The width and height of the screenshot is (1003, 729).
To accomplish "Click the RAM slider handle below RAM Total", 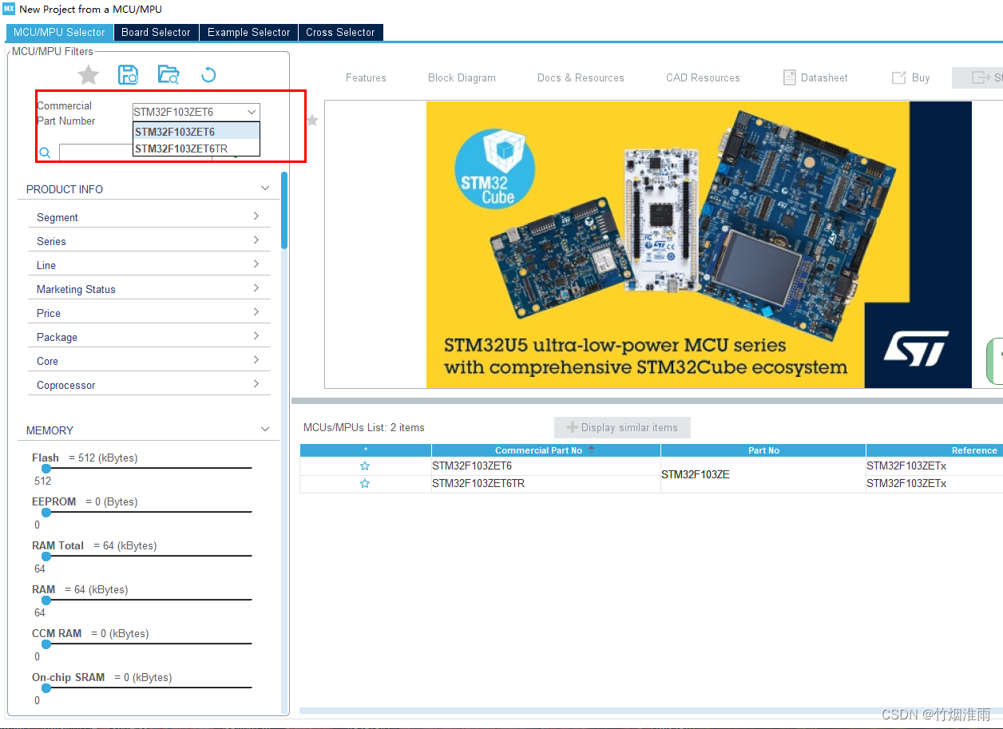I will tap(46, 600).
